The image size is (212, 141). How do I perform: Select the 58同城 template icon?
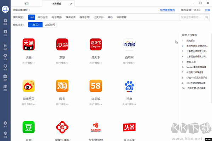[96, 86]
